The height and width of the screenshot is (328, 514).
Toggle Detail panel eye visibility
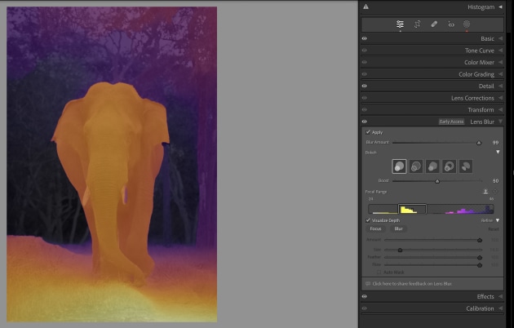(364, 86)
